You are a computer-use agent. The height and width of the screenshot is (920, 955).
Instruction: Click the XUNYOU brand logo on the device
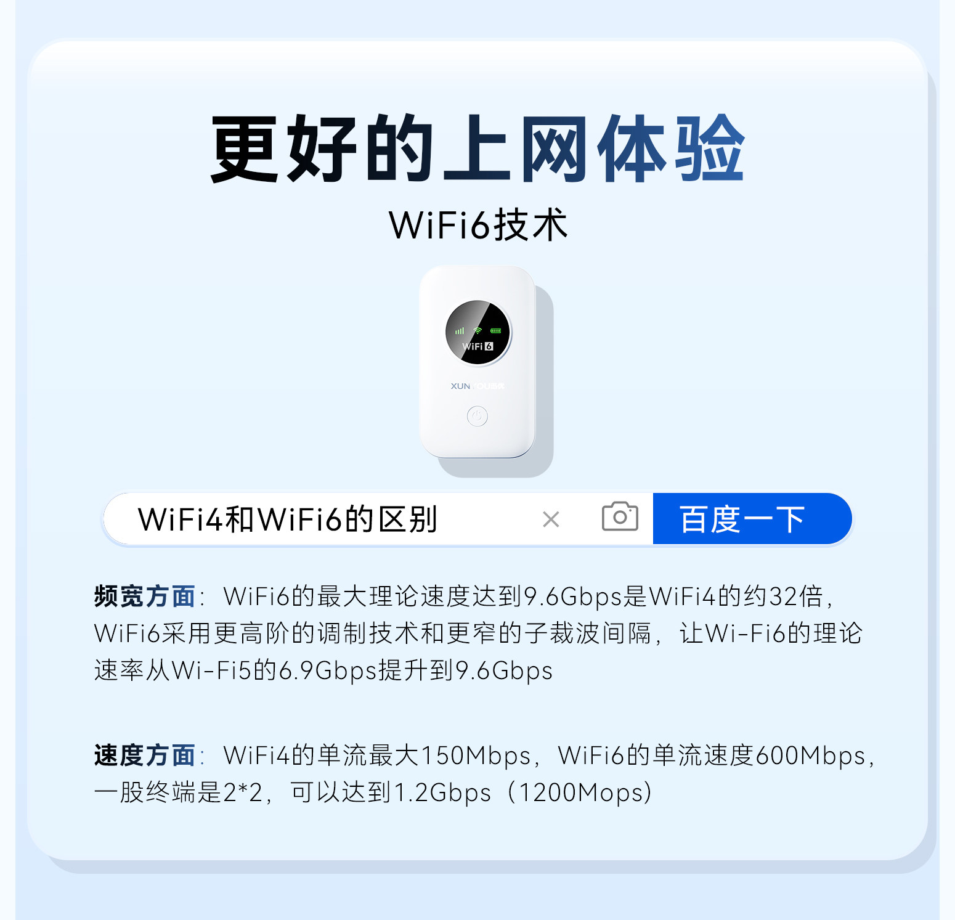coord(477,386)
